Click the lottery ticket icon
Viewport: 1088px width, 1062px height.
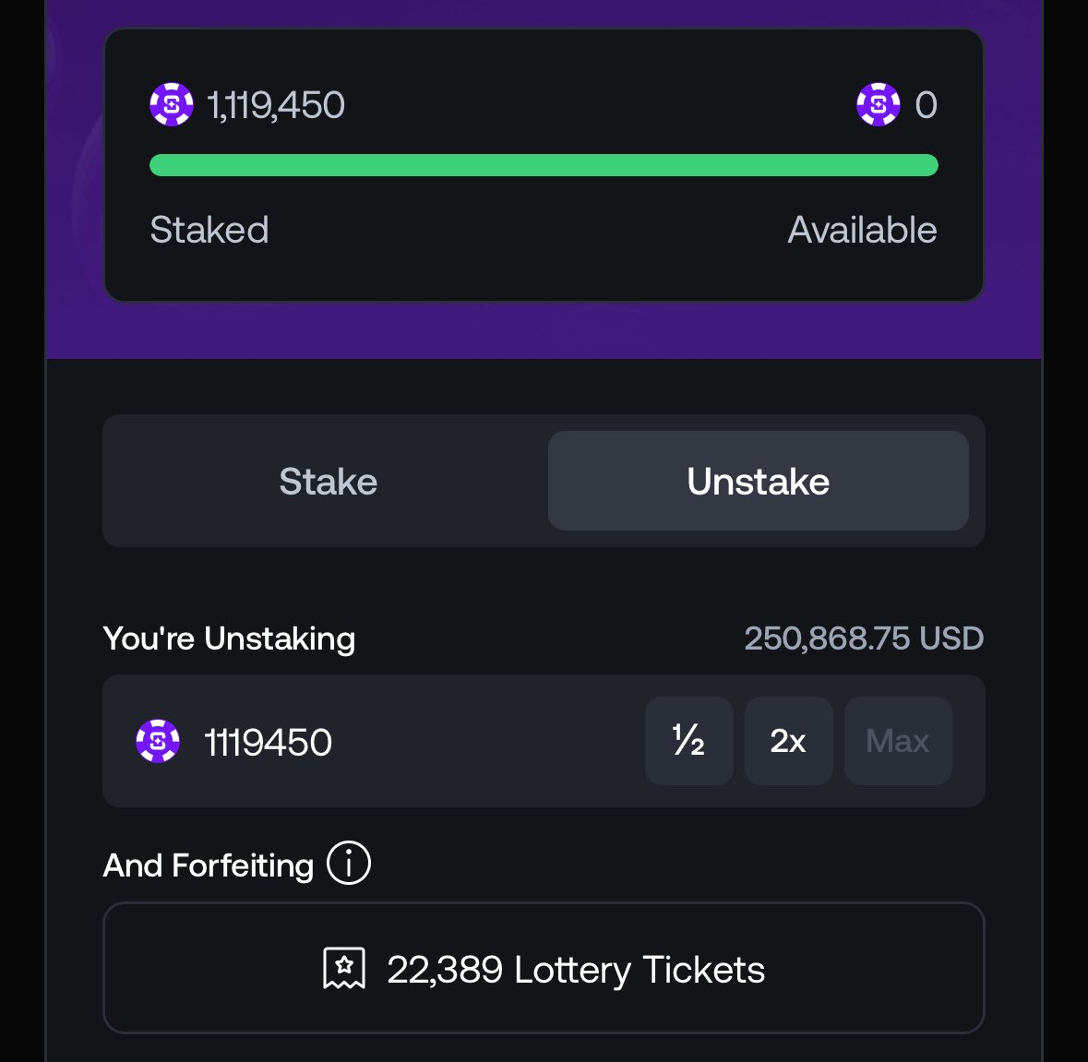coord(344,969)
